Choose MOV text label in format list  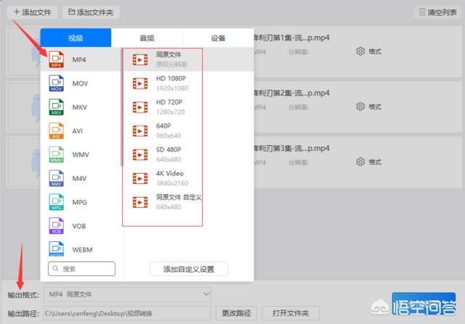click(80, 84)
